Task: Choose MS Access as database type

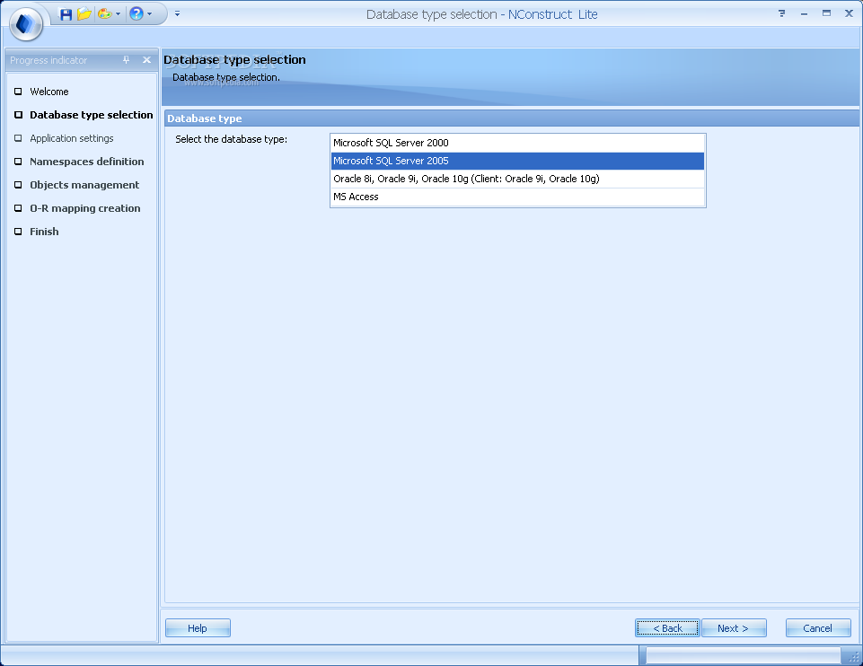Action: tap(517, 197)
